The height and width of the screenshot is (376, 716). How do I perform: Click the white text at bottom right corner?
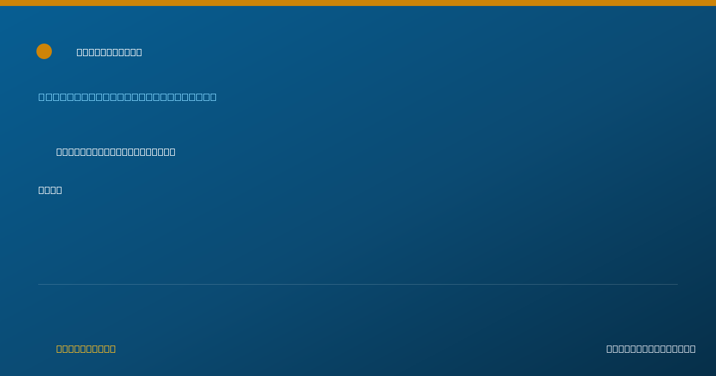[x=651, y=349]
